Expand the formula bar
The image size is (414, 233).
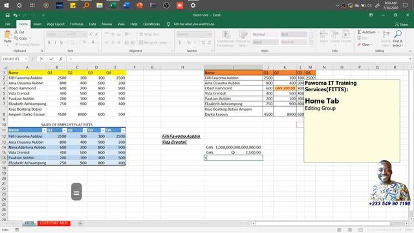coord(410,59)
